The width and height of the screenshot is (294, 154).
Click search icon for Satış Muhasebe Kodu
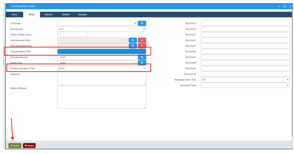pyautogui.click(x=133, y=46)
